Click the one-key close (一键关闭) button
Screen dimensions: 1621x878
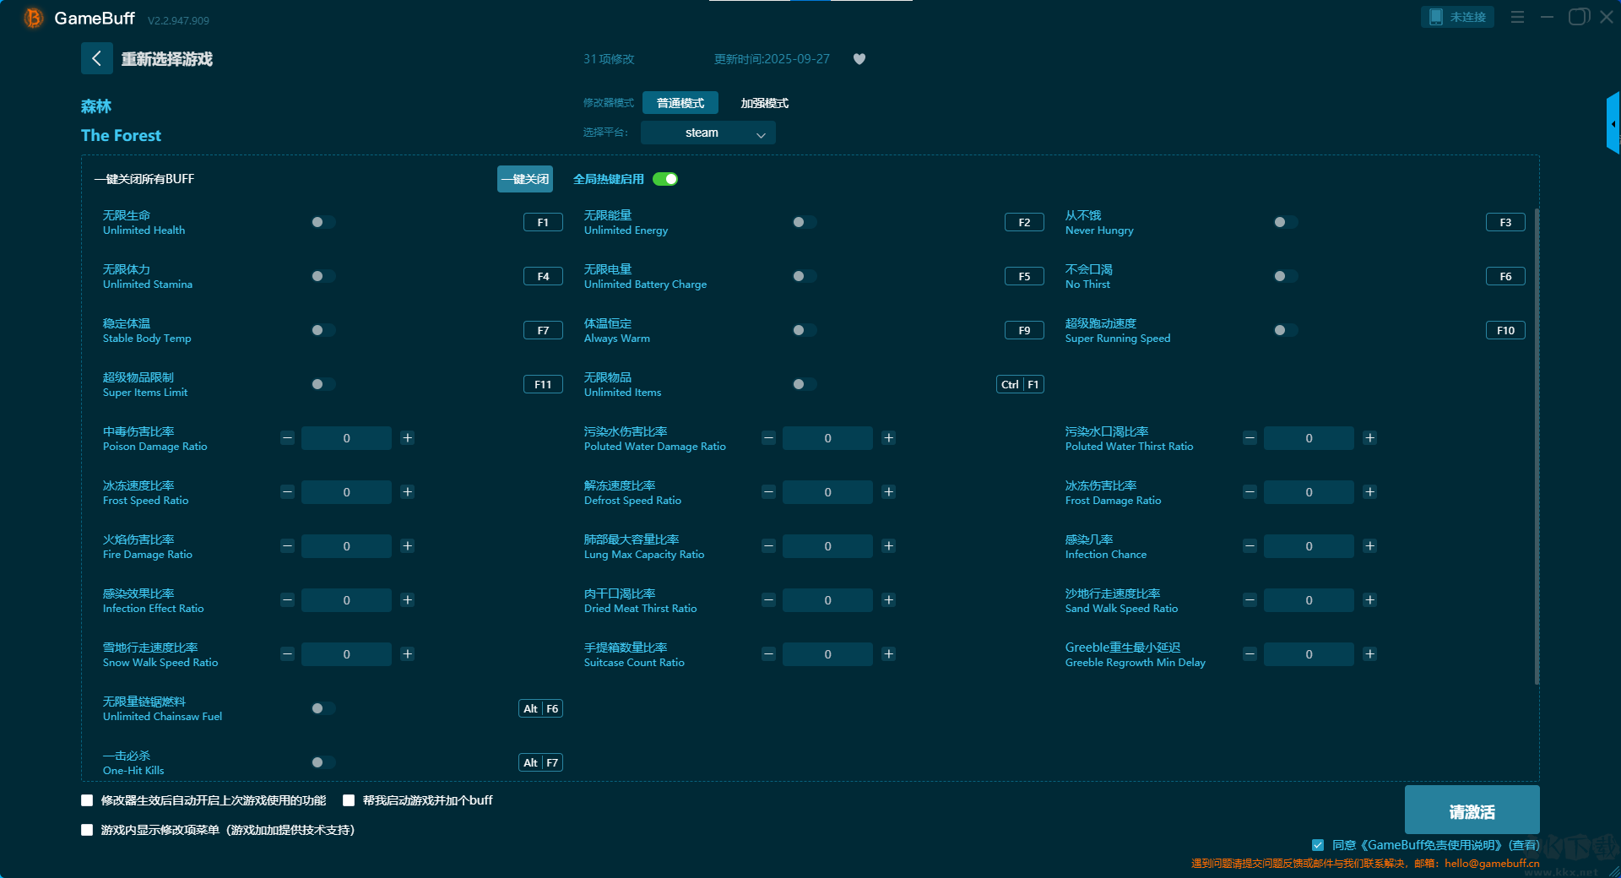coord(525,179)
